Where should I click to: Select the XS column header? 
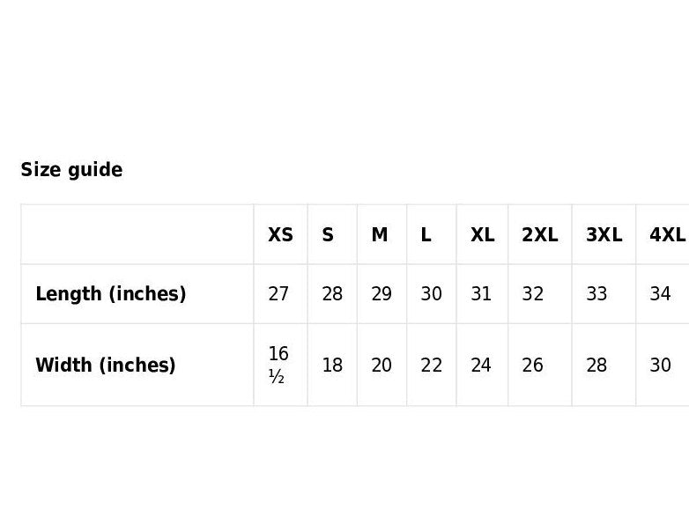pos(280,235)
